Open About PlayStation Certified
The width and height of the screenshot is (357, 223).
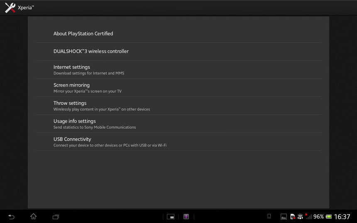pyautogui.click(x=83, y=34)
